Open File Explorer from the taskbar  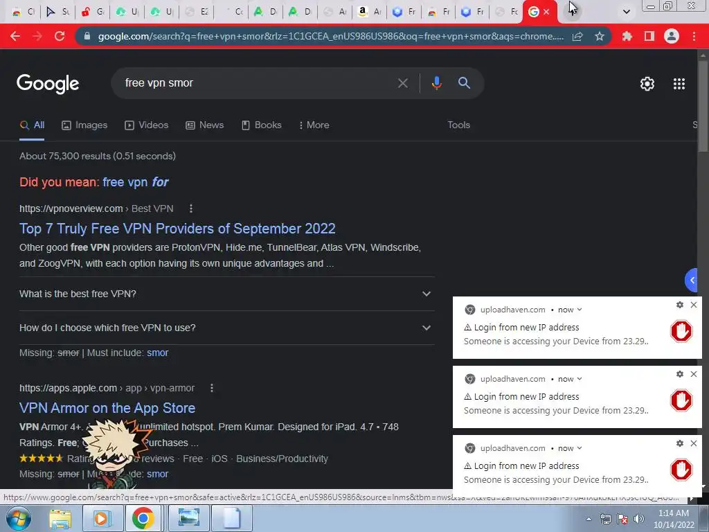(x=60, y=519)
